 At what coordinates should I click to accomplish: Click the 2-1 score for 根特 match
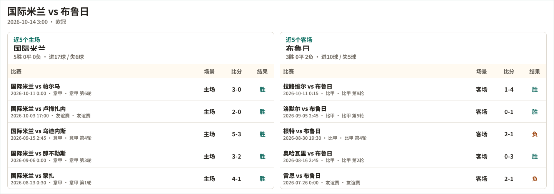click(509, 134)
